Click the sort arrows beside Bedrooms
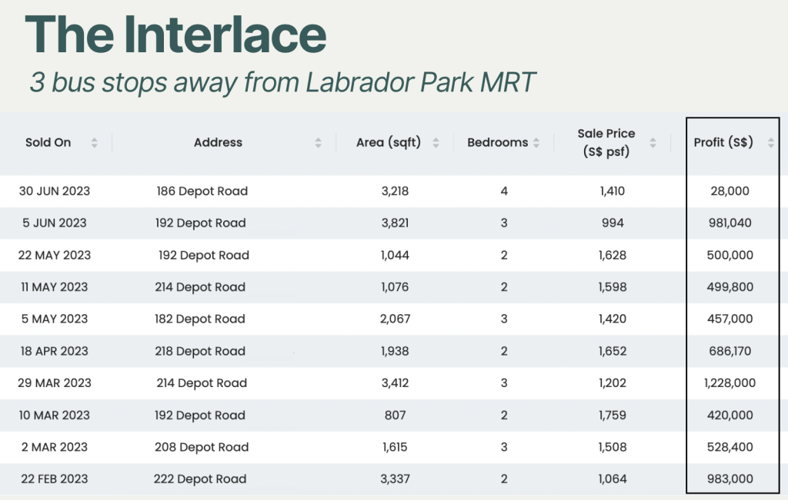Image resolution: width=788 pixels, height=500 pixels. point(536,143)
